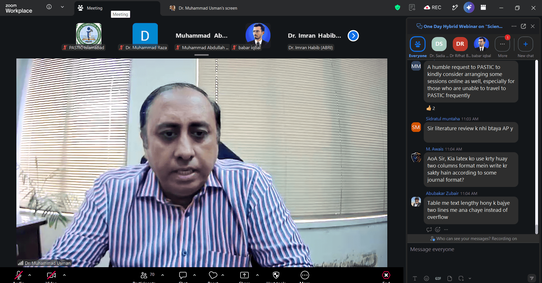
Task: Close the chat side panel
Action: point(533,26)
